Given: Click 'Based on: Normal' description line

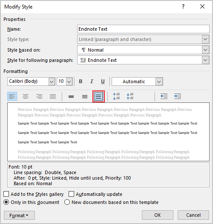Looking at the screenshot, I should [x=33, y=183].
